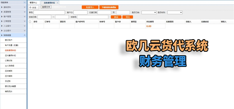Click the 扣费时间 column header
This screenshot has height=109, width=234.
(210, 22)
